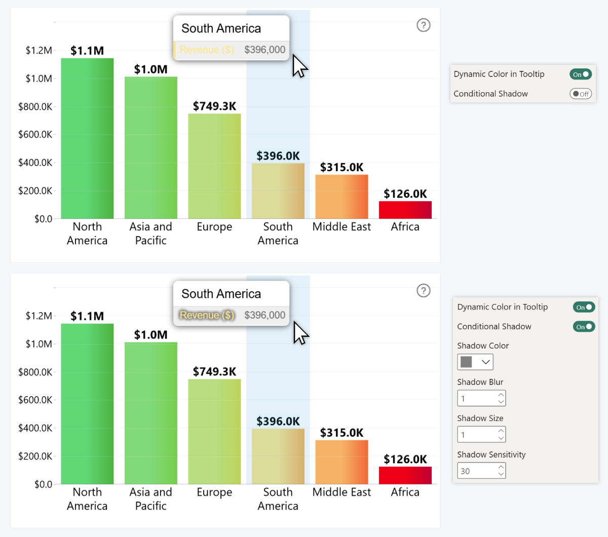Image resolution: width=608 pixels, height=537 pixels.
Task: Open the help icon on the bottom chart
Action: (424, 291)
